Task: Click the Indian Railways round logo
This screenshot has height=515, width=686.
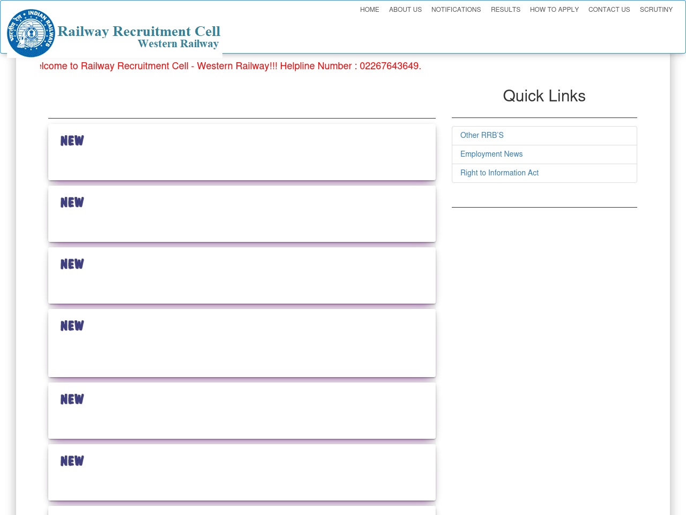Action: 31,33
